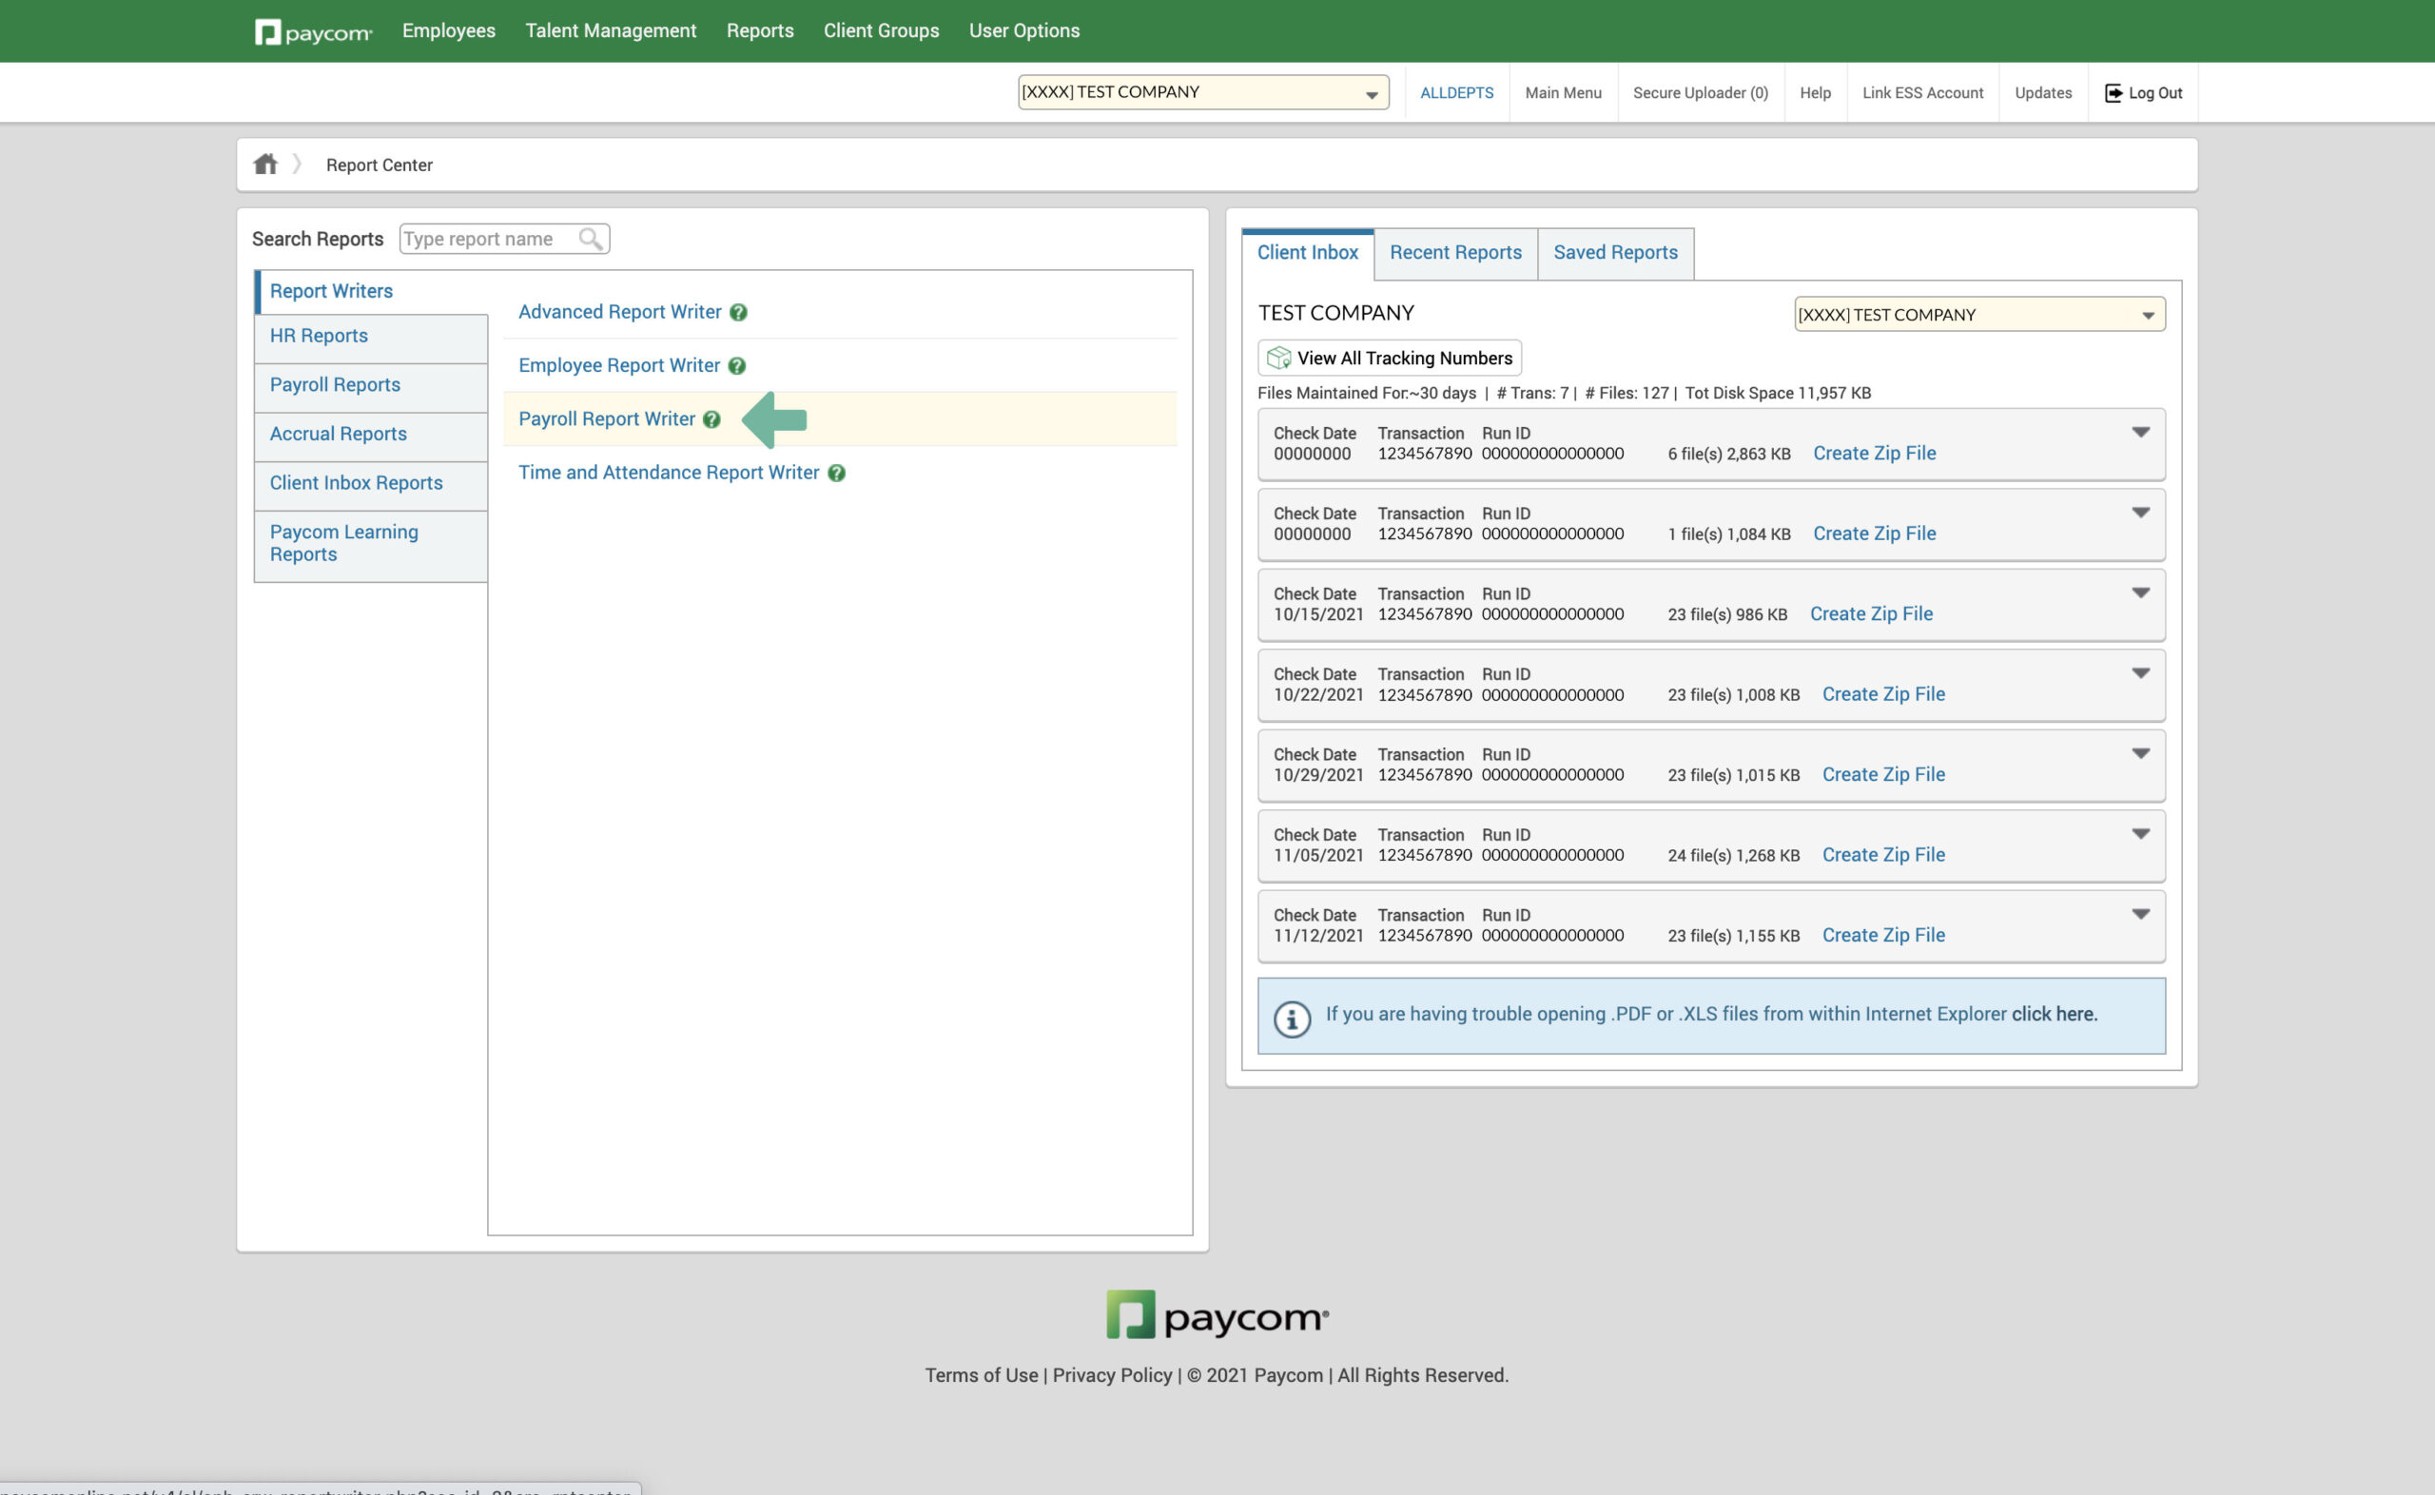Open Time and Attendance Report Writer

click(x=669, y=473)
